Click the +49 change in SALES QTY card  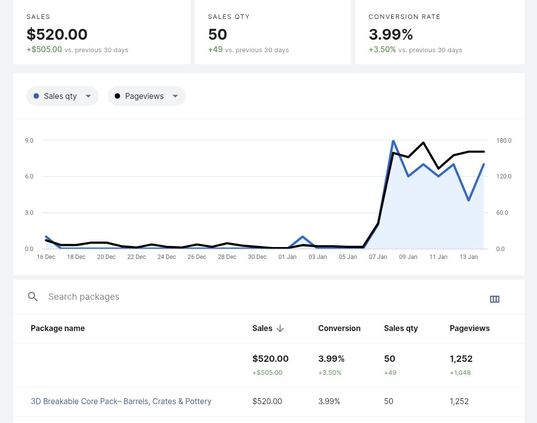[x=215, y=50]
